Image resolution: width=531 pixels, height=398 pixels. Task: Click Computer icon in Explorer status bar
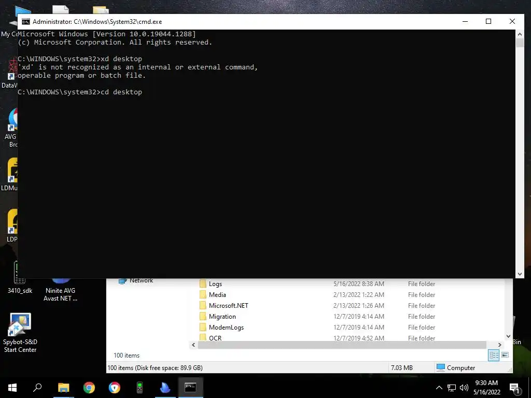pos(441,367)
